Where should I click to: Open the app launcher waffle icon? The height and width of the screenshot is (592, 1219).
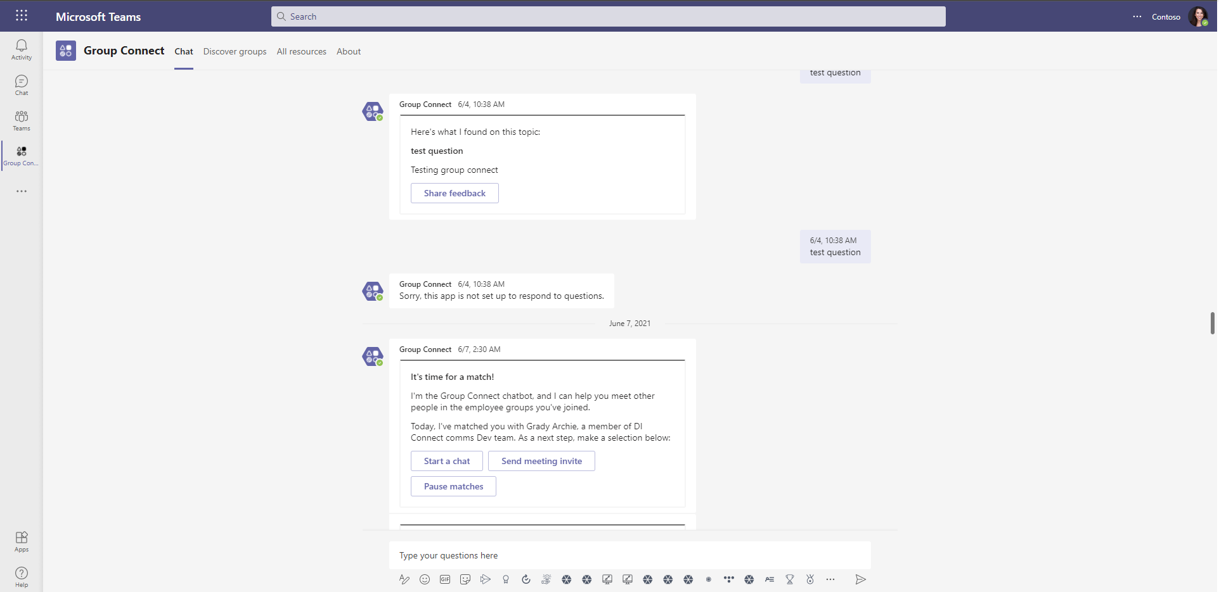tap(21, 16)
